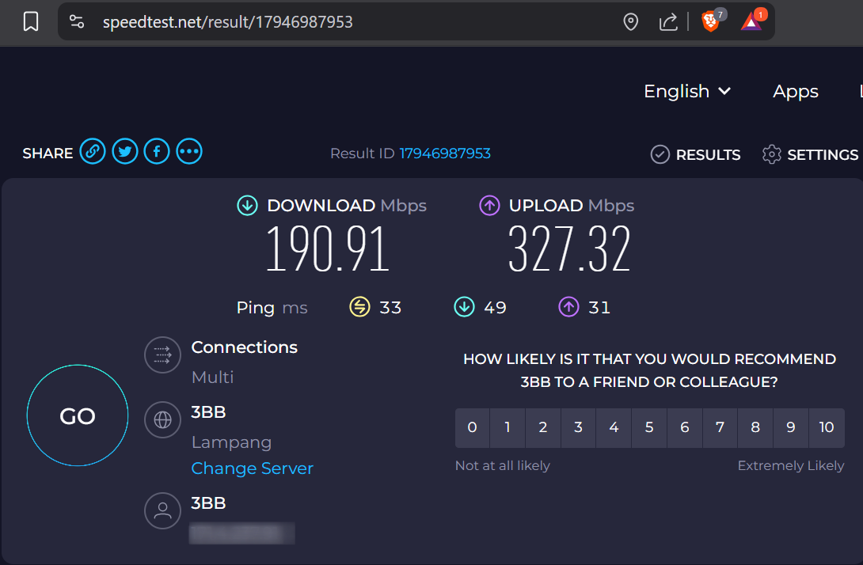863x565 pixels.
Task: Rate recommendation as 9
Action: (791, 427)
